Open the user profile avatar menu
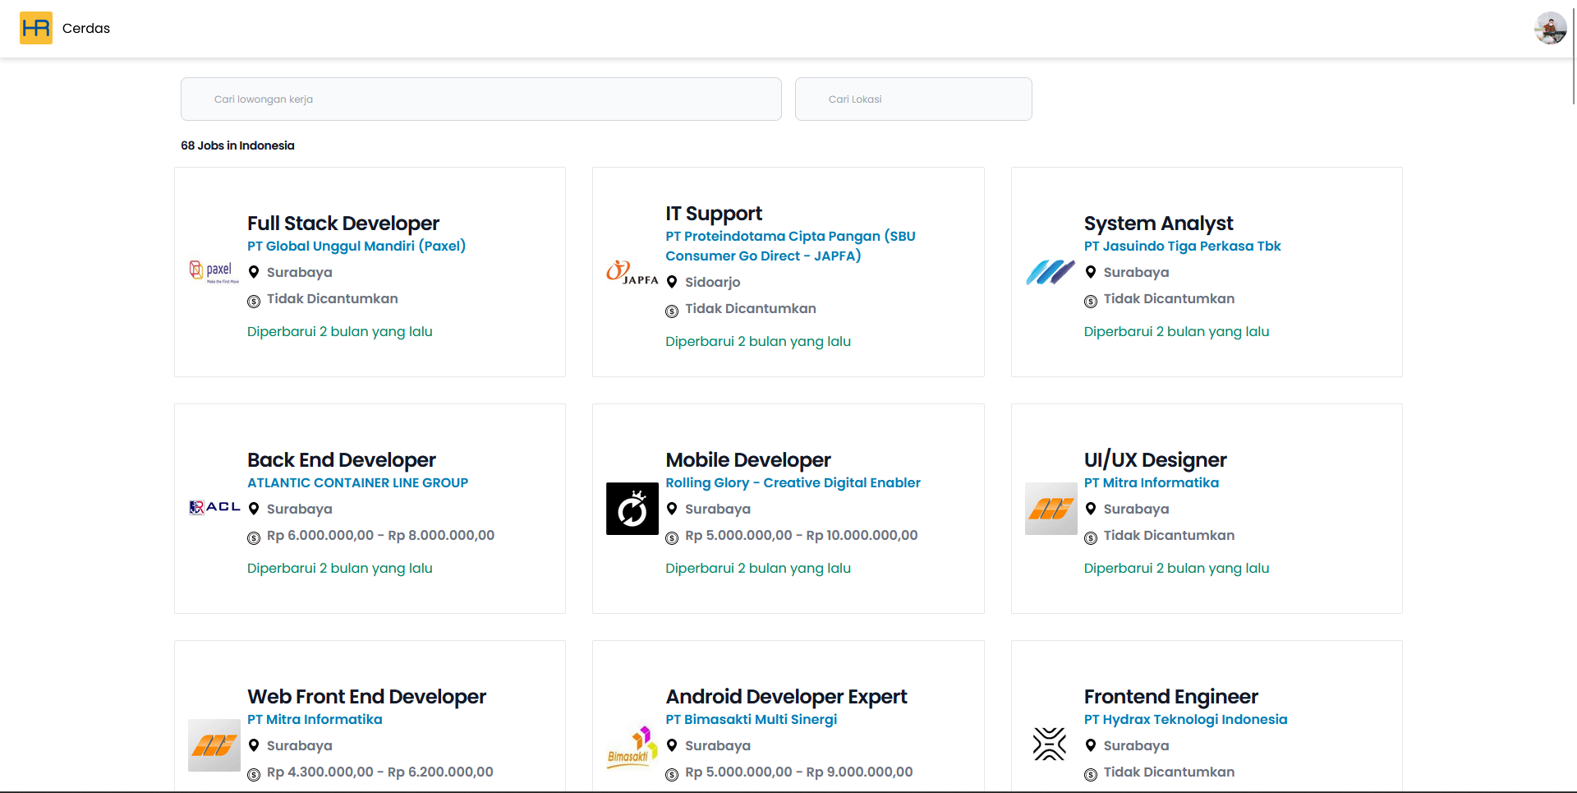Screen dimensions: 1577x793 pyautogui.click(x=1550, y=28)
